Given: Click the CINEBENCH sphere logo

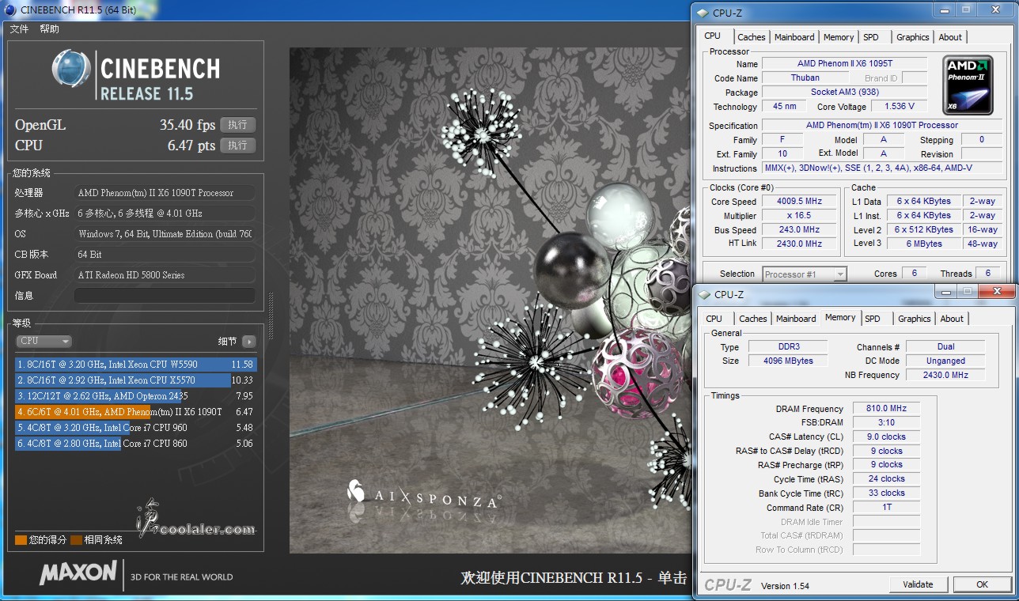Looking at the screenshot, I should 71,69.
